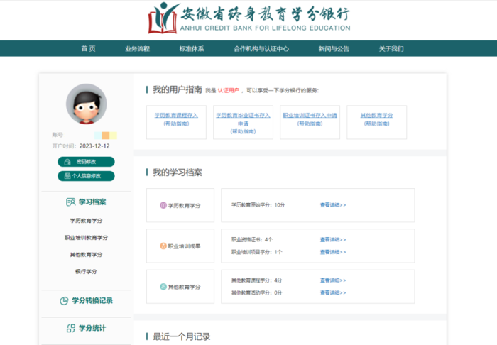Viewport: 497px width, 345px height.
Task: Select 学历教育学分 in the sidebar
Action: click(86, 221)
